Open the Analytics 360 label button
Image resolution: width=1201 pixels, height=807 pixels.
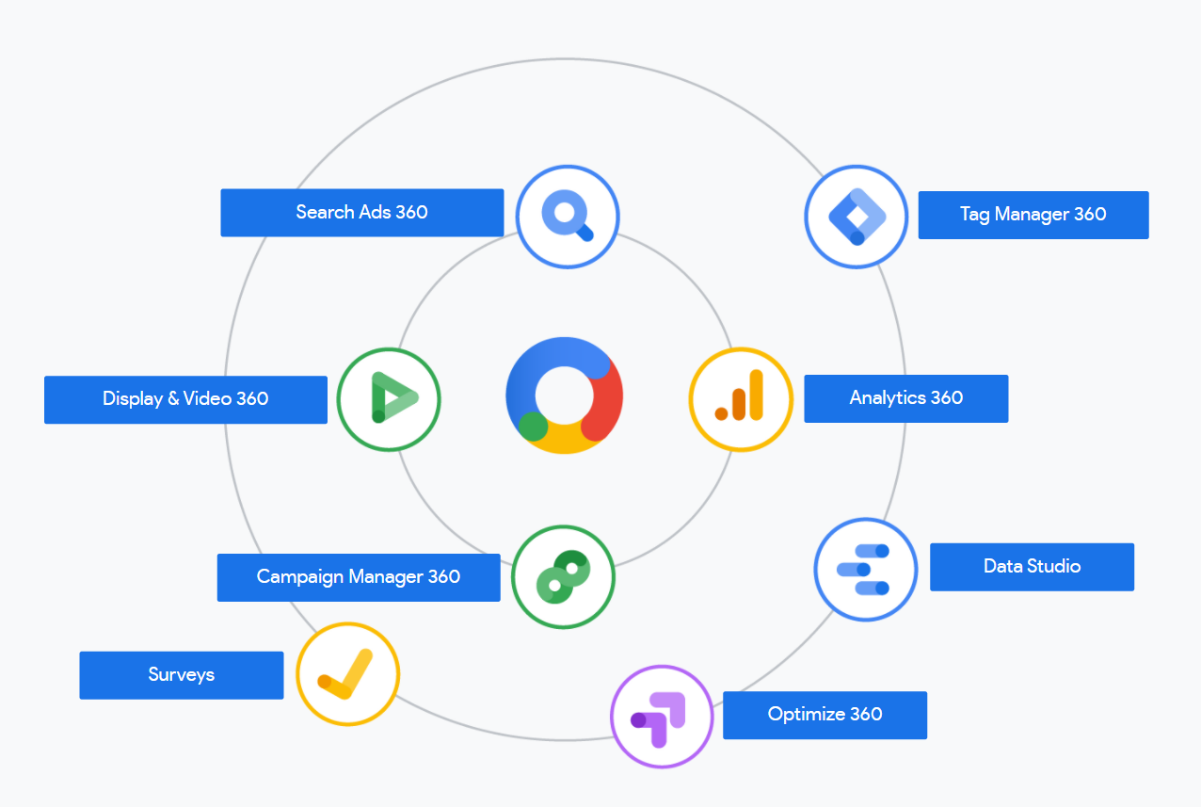click(x=905, y=398)
